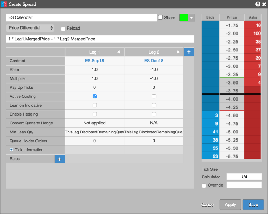
Task: Click Leg 1 Queue Holder Orders value
Action: click(95, 141)
